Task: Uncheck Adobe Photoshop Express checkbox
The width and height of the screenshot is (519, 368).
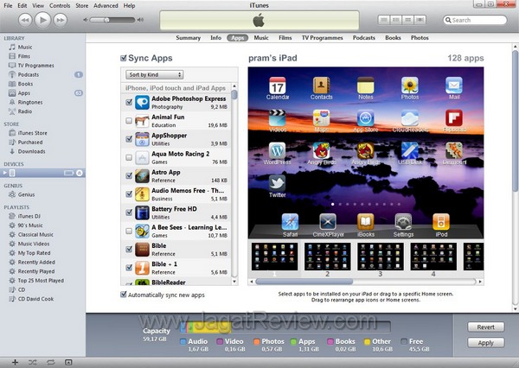Action: tap(129, 102)
